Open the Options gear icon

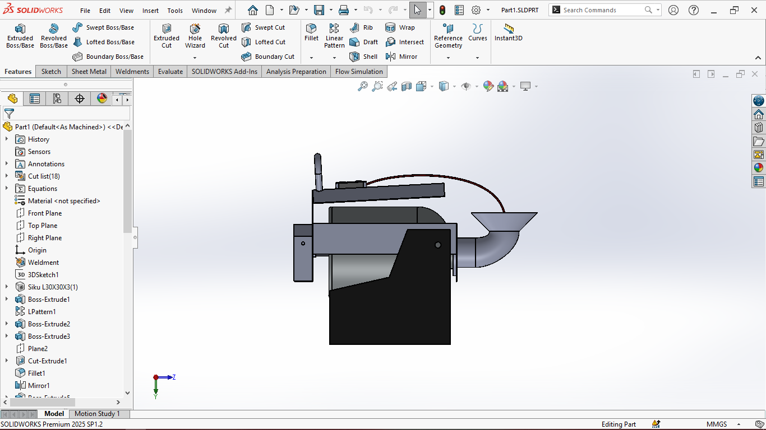click(476, 10)
